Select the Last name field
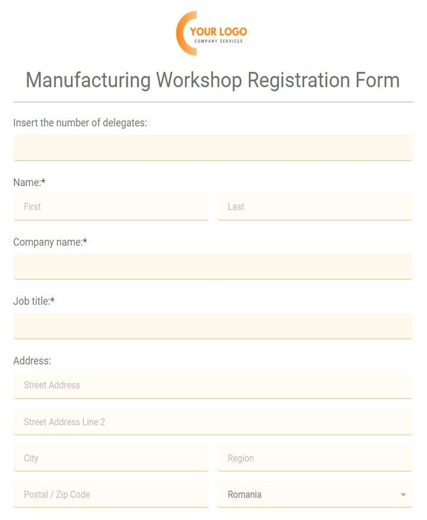 [x=315, y=207]
